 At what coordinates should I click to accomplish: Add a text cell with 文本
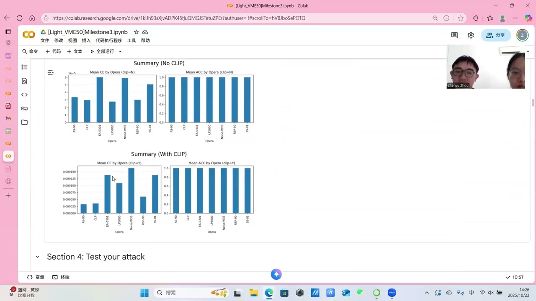(75, 51)
